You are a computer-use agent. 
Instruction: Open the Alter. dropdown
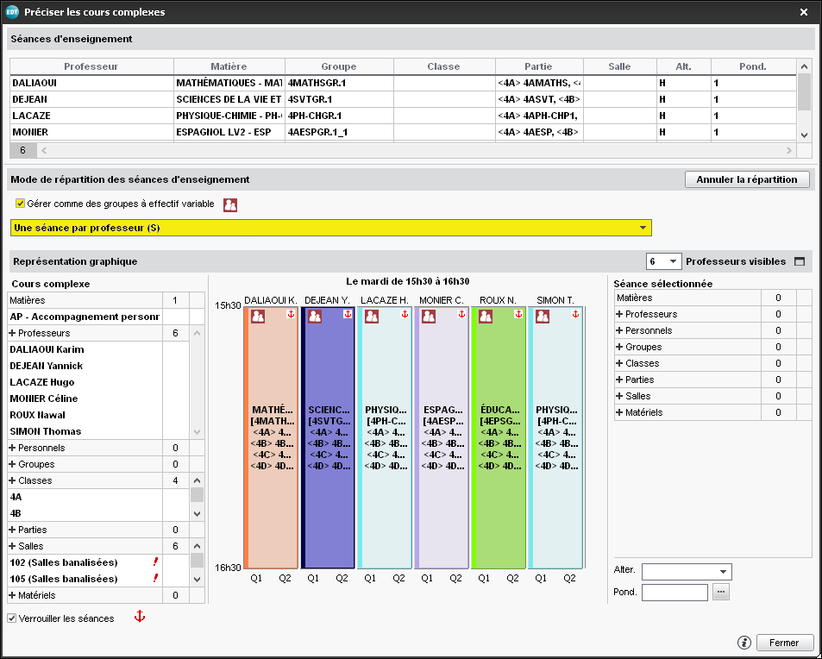tap(687, 571)
